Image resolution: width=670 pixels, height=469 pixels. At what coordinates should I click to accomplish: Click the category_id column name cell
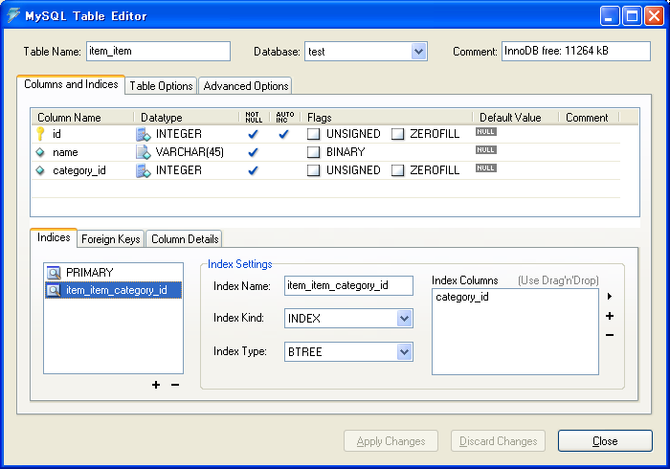(x=79, y=170)
